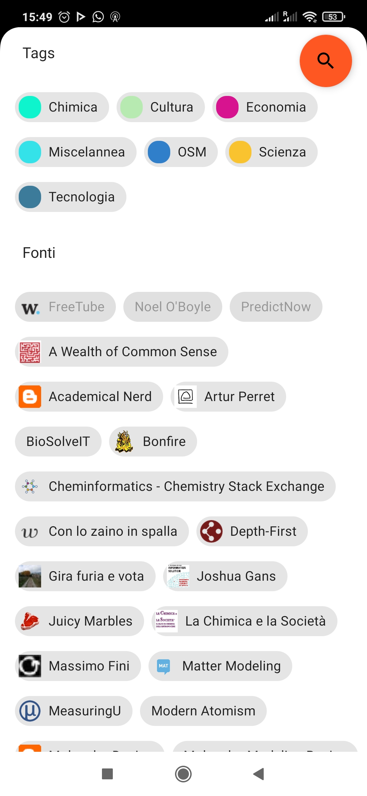The image size is (367, 796).
Task: Tap the A Wealth of Common Sense maze icon
Action: click(x=30, y=352)
